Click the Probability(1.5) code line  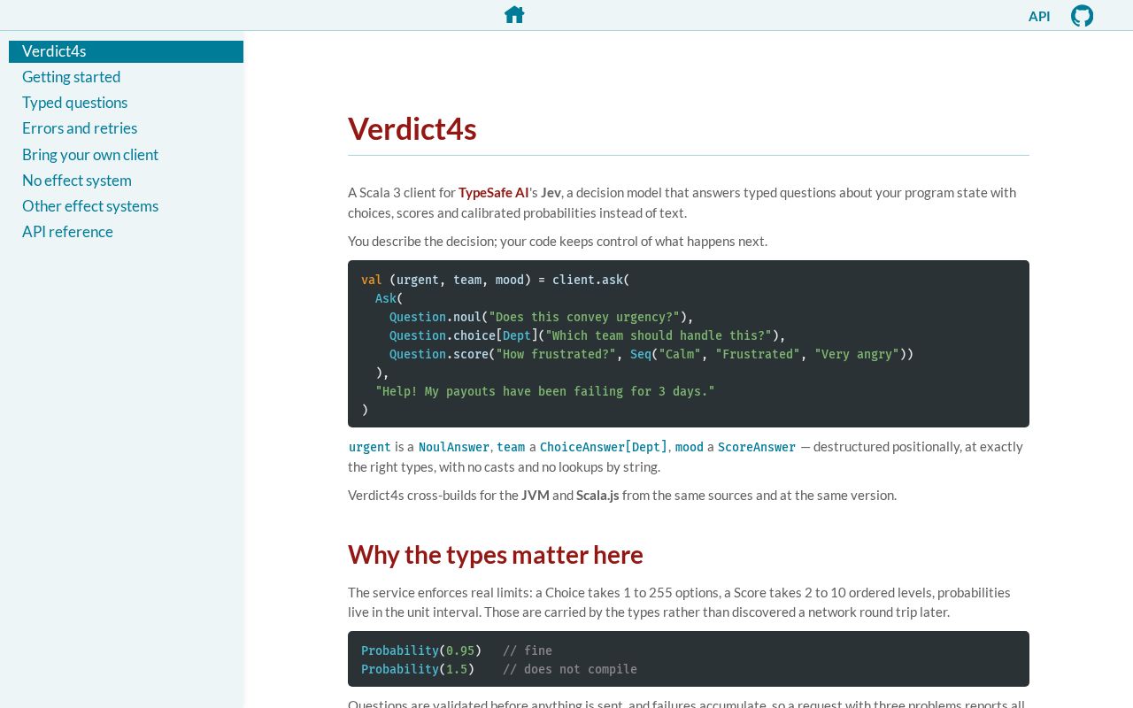tap(418, 669)
